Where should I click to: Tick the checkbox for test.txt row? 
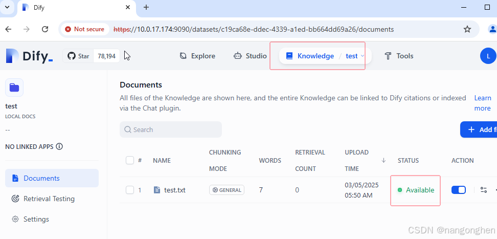130,190
